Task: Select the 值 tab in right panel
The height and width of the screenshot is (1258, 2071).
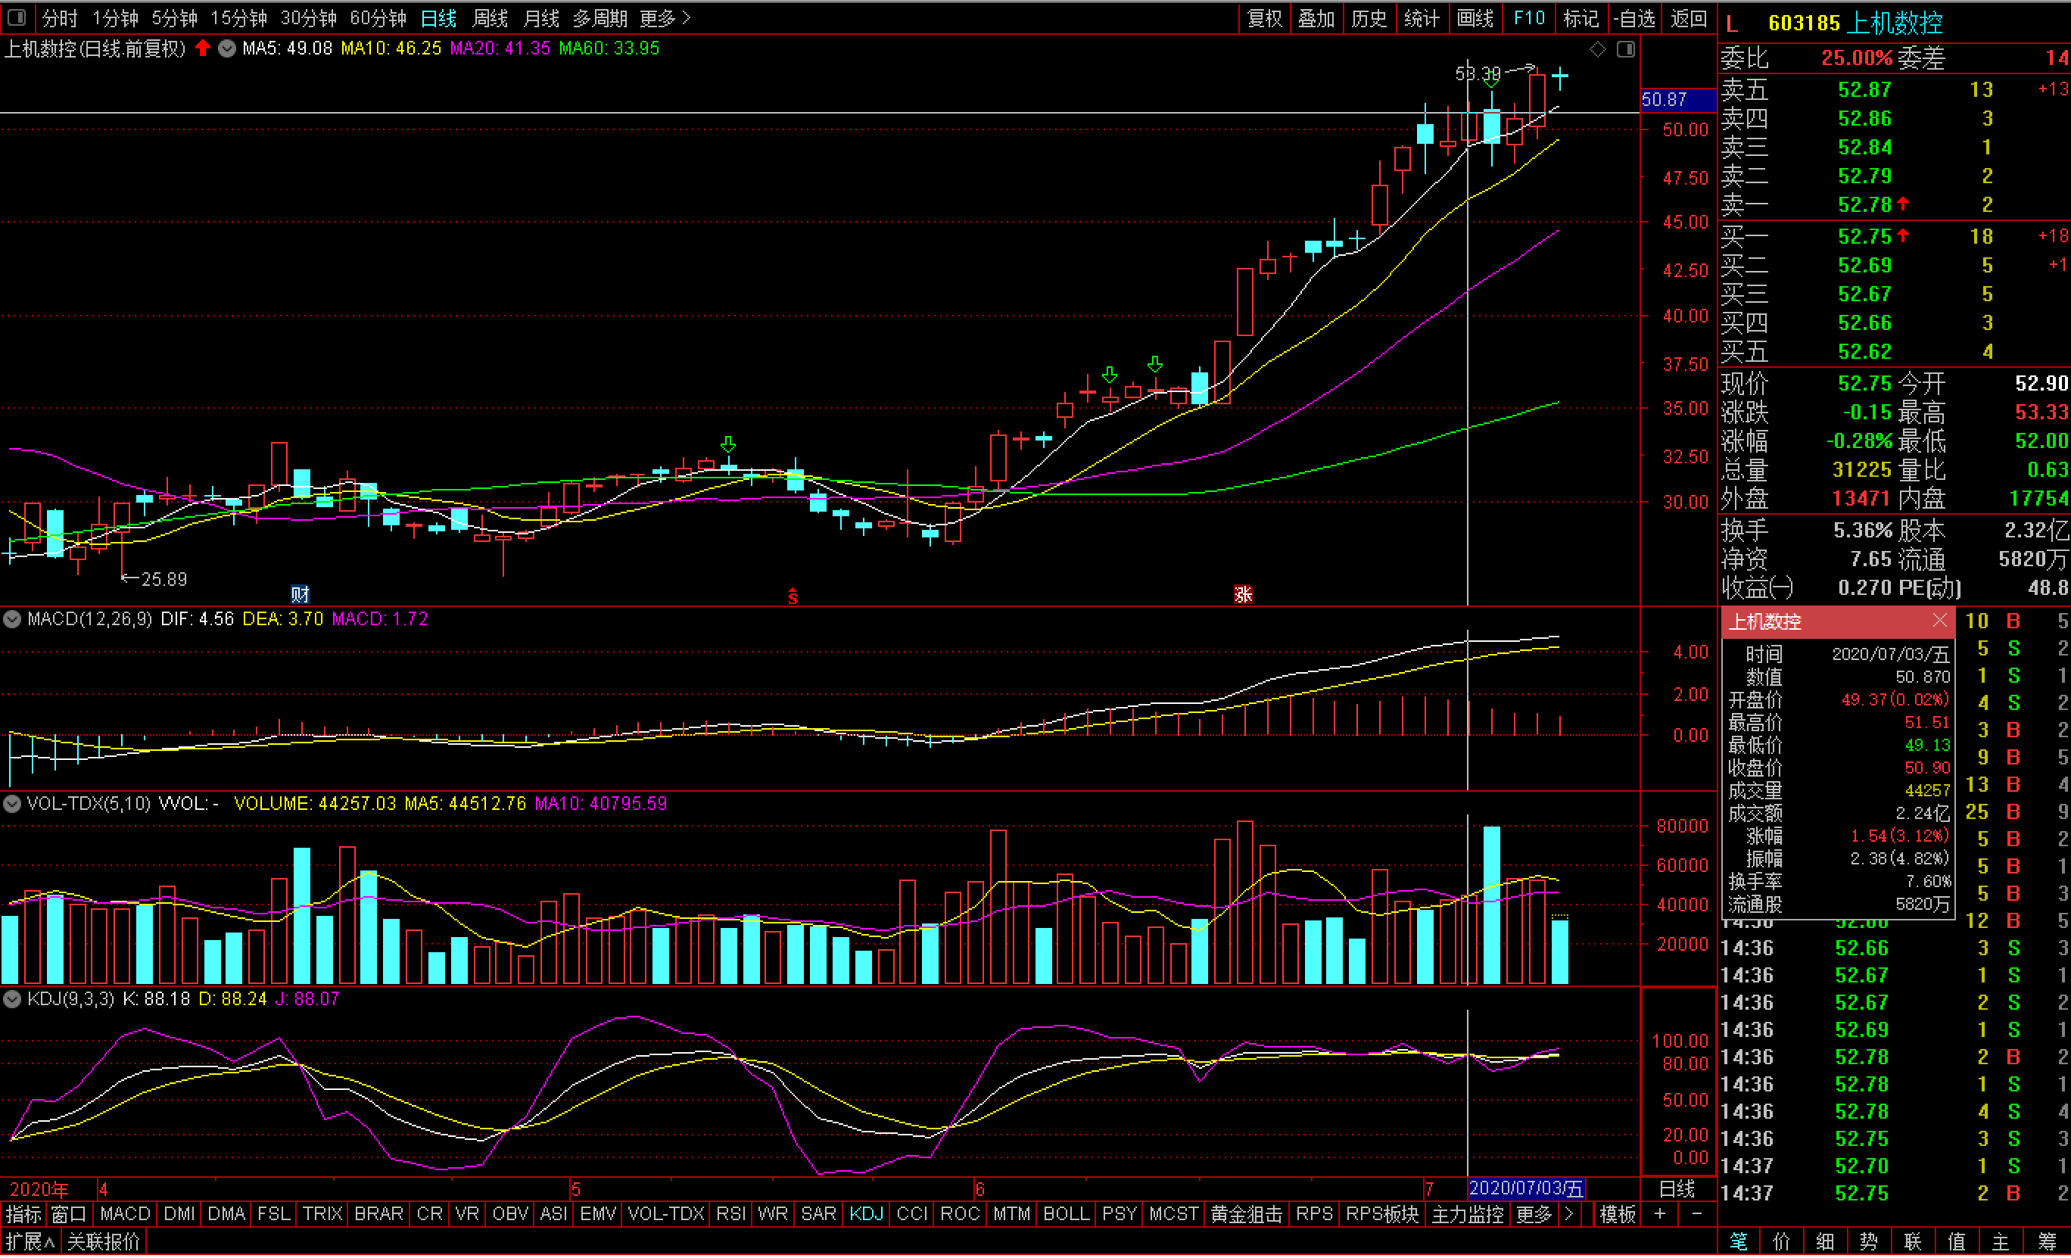Action: pyautogui.click(x=1957, y=1241)
